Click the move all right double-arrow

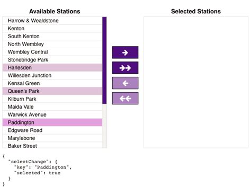pos(125,68)
